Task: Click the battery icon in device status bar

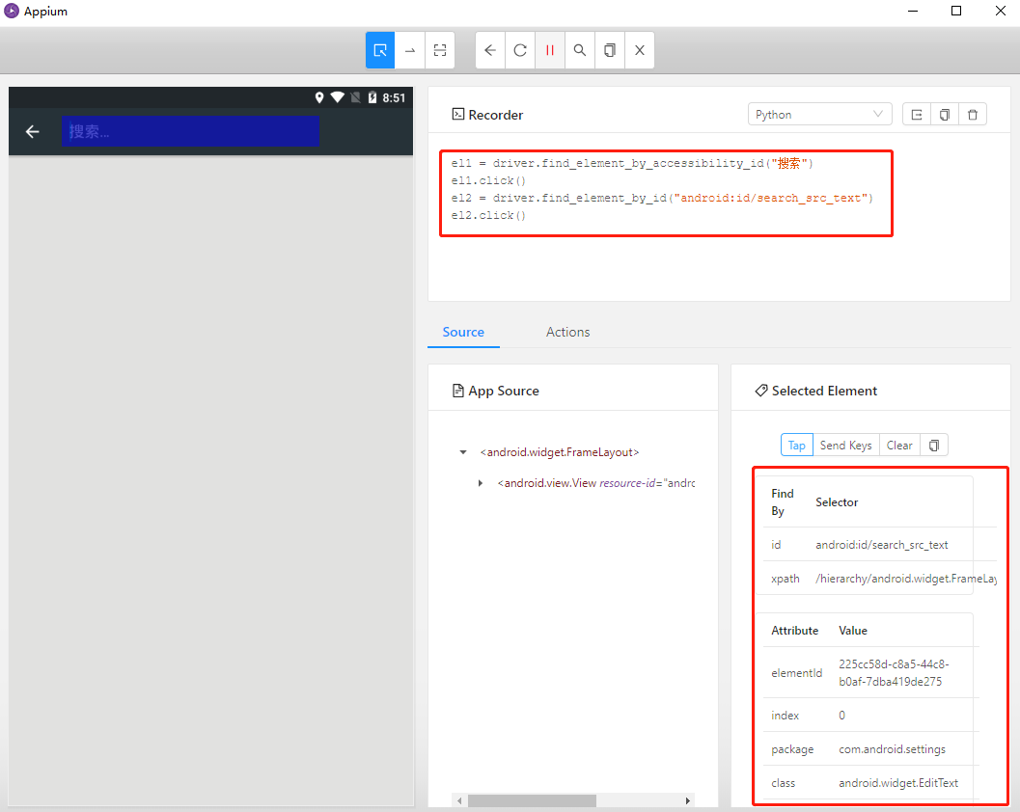Action: coord(372,97)
